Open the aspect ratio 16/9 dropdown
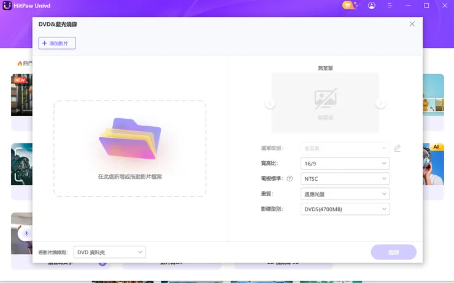This screenshot has width=454, height=283. [x=345, y=164]
